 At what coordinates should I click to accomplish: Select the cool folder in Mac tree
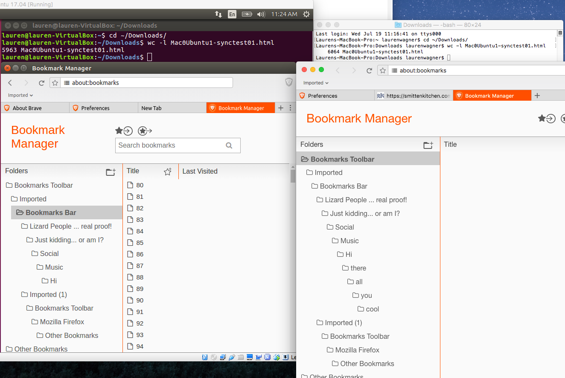(368, 309)
